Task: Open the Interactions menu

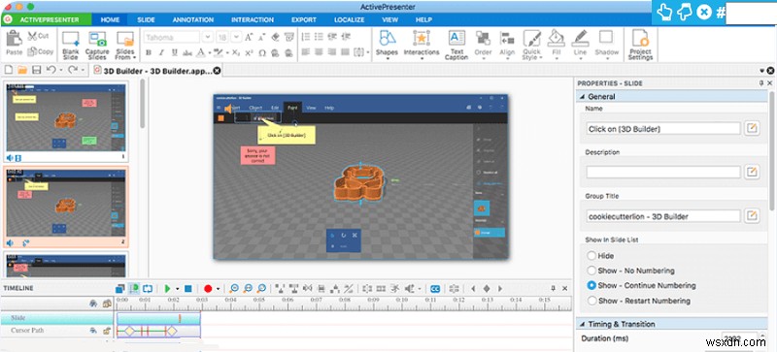Action: pyautogui.click(x=422, y=45)
